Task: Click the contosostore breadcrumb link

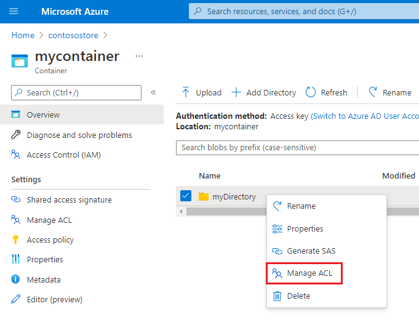Action: [73, 35]
